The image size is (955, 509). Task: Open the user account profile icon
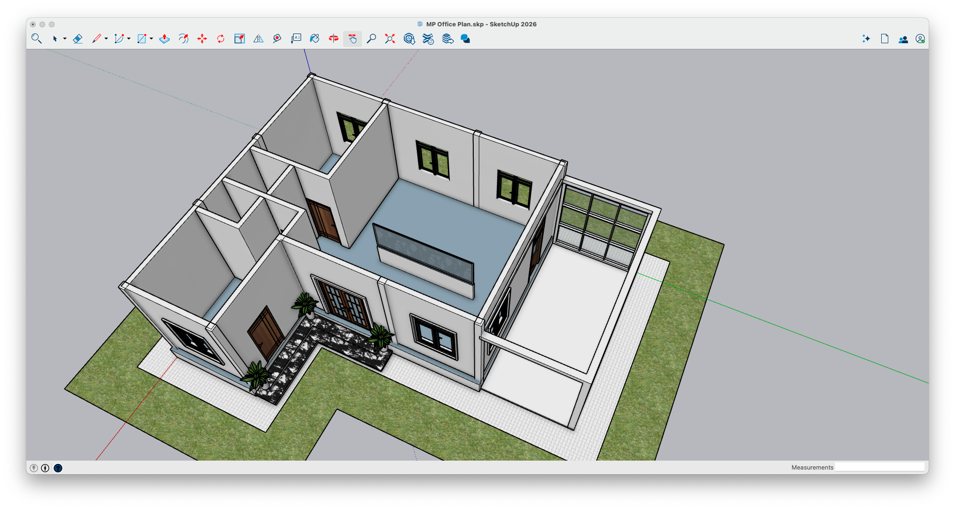[920, 39]
